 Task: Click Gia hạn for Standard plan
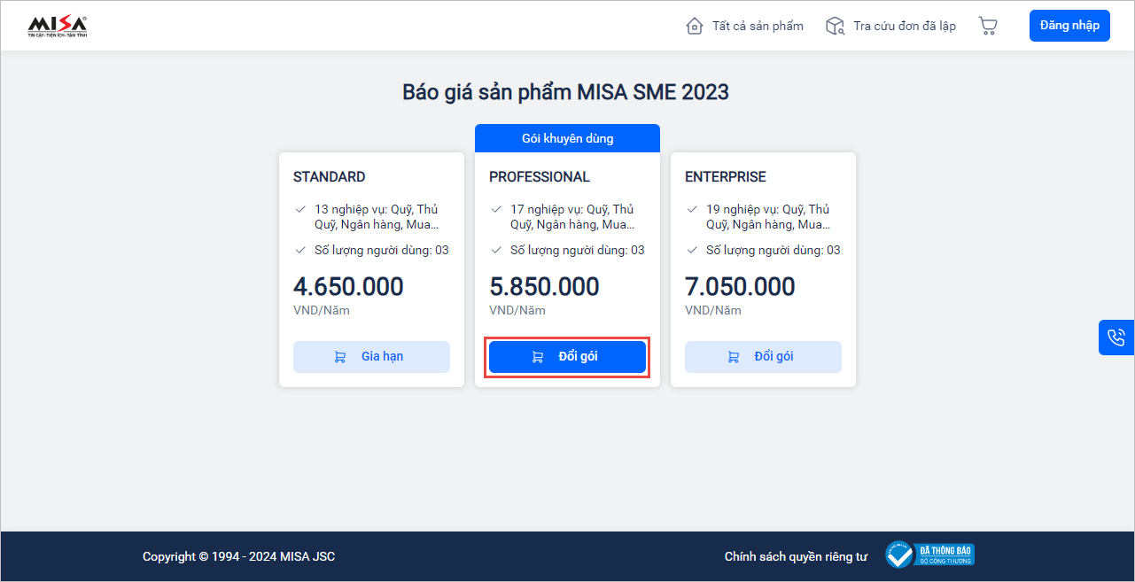click(382, 357)
